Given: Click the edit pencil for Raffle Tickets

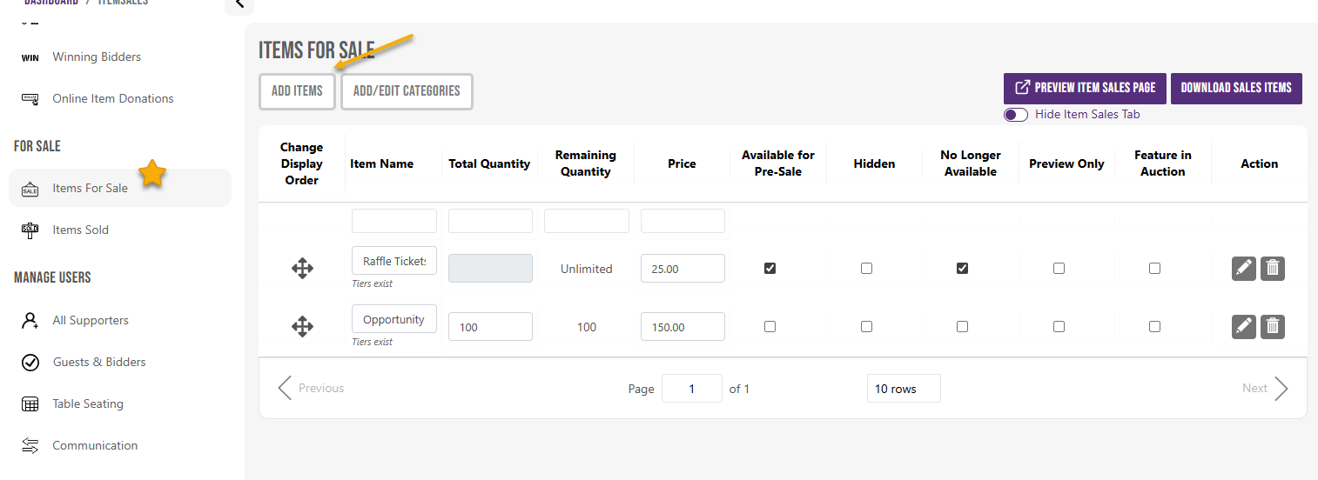Looking at the screenshot, I should click(x=1244, y=269).
